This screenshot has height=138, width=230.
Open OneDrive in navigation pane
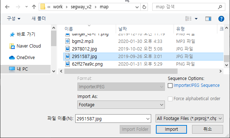click(x=26, y=57)
